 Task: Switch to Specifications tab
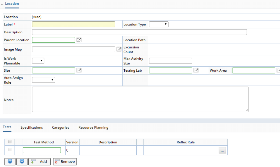(x=32, y=128)
